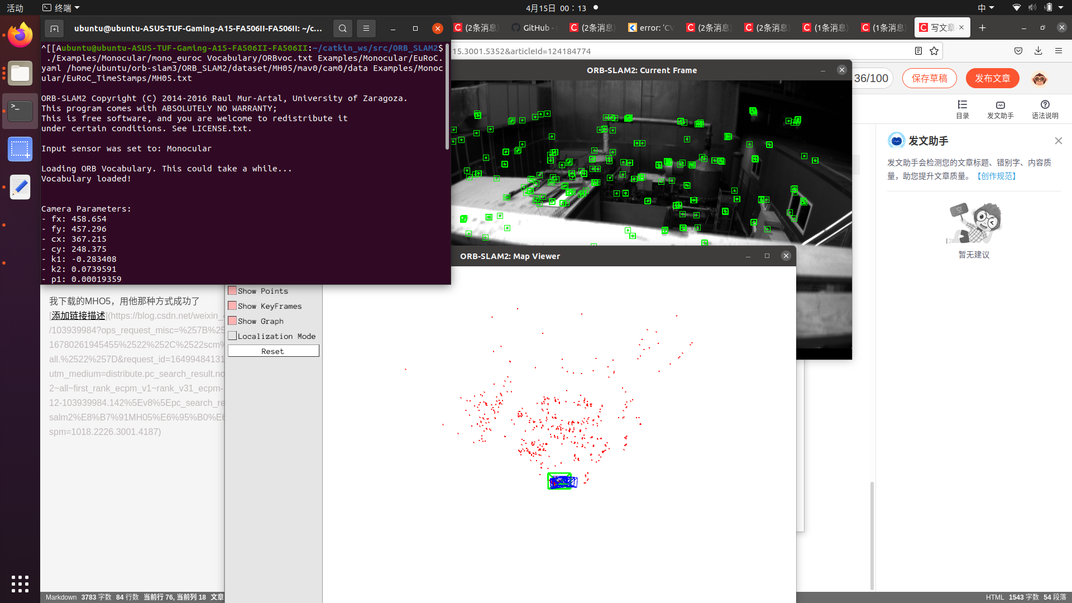The width and height of the screenshot is (1072, 603).
Task: Click the volume icon in top bar
Action: pos(1032,8)
